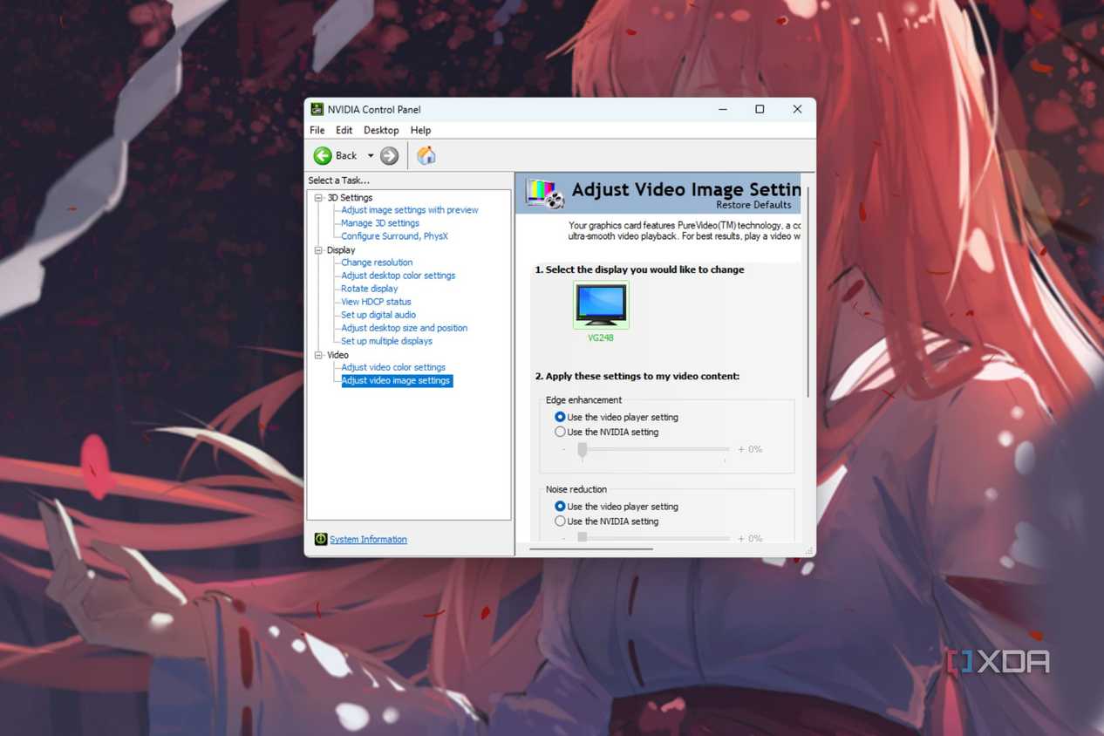Open 'Manage 3D settings' task
This screenshot has width=1104, height=736.
pos(380,223)
